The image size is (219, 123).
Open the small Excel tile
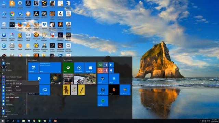[x=100, y=65]
